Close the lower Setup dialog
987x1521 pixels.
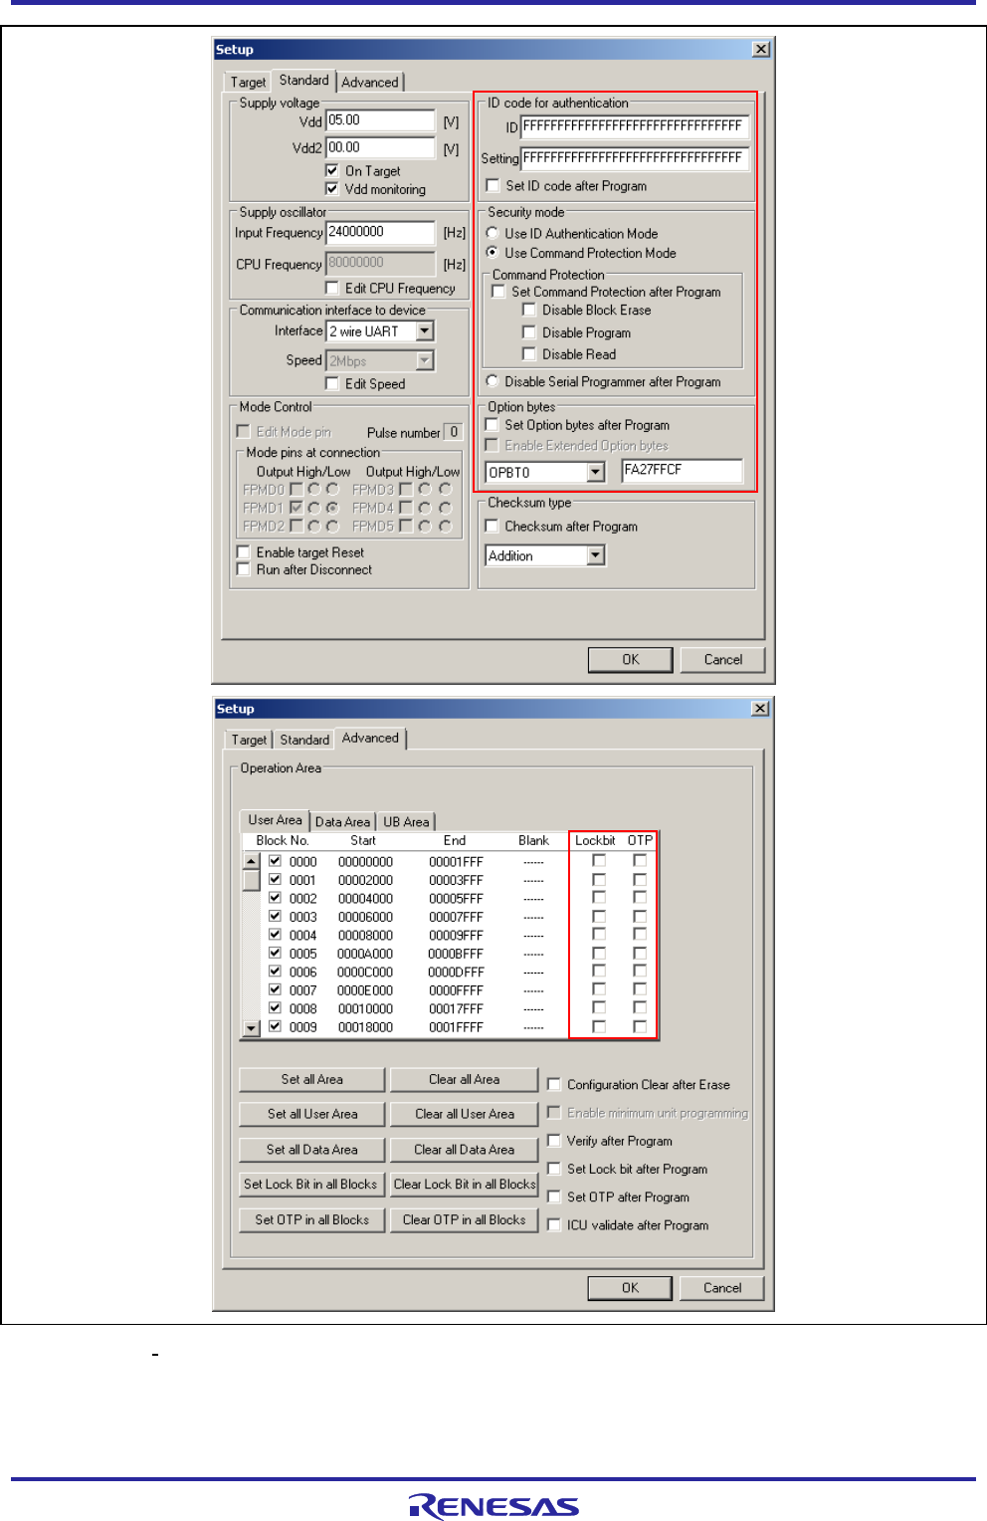pos(761,709)
